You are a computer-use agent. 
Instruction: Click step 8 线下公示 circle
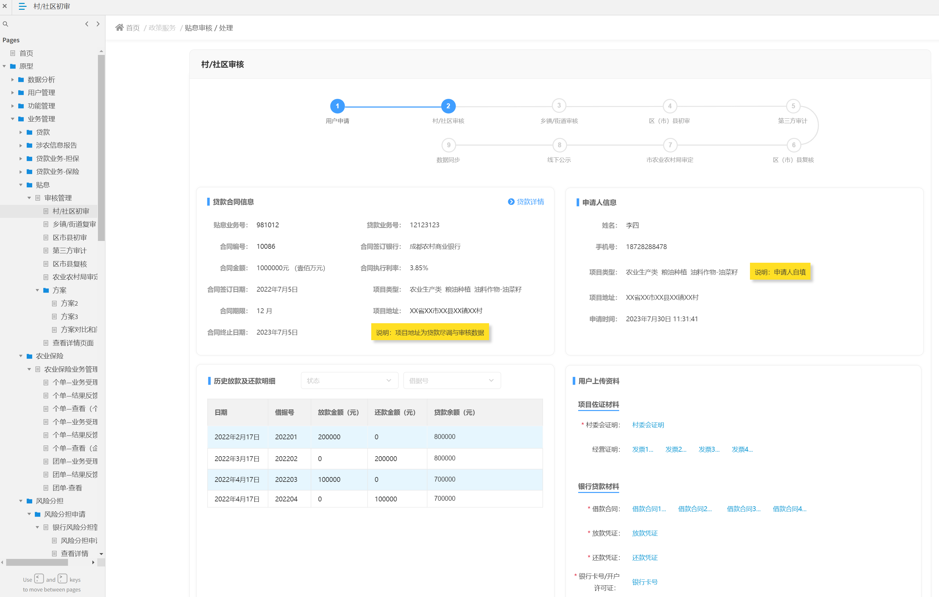(559, 145)
